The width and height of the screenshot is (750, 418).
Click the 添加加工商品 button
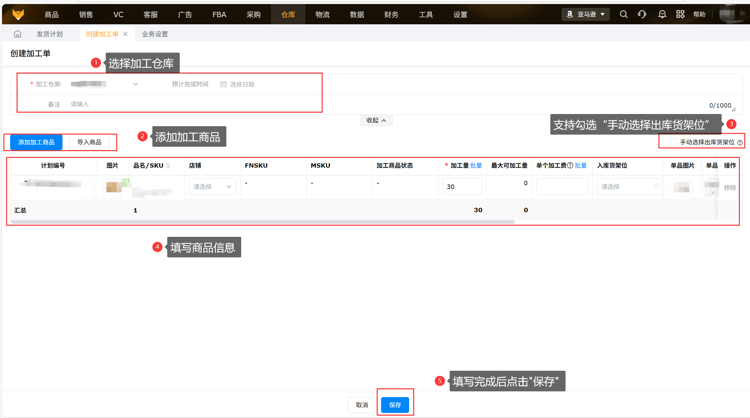click(36, 142)
